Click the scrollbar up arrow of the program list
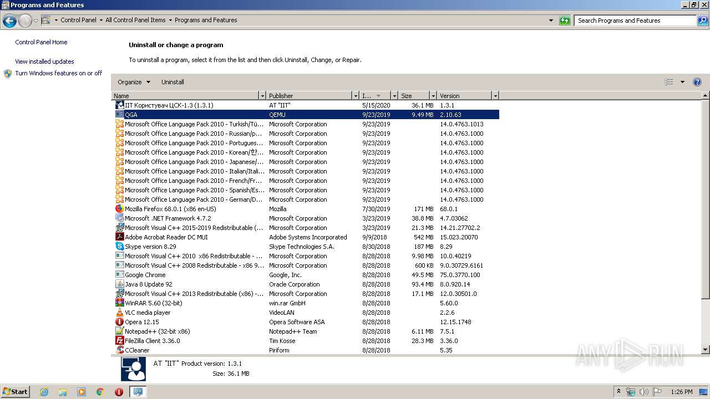710x399 pixels. tap(706, 96)
